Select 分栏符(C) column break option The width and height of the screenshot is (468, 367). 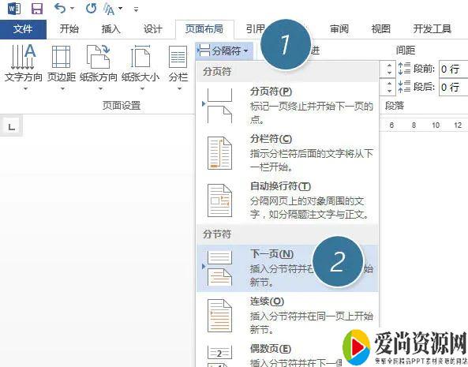(287, 153)
